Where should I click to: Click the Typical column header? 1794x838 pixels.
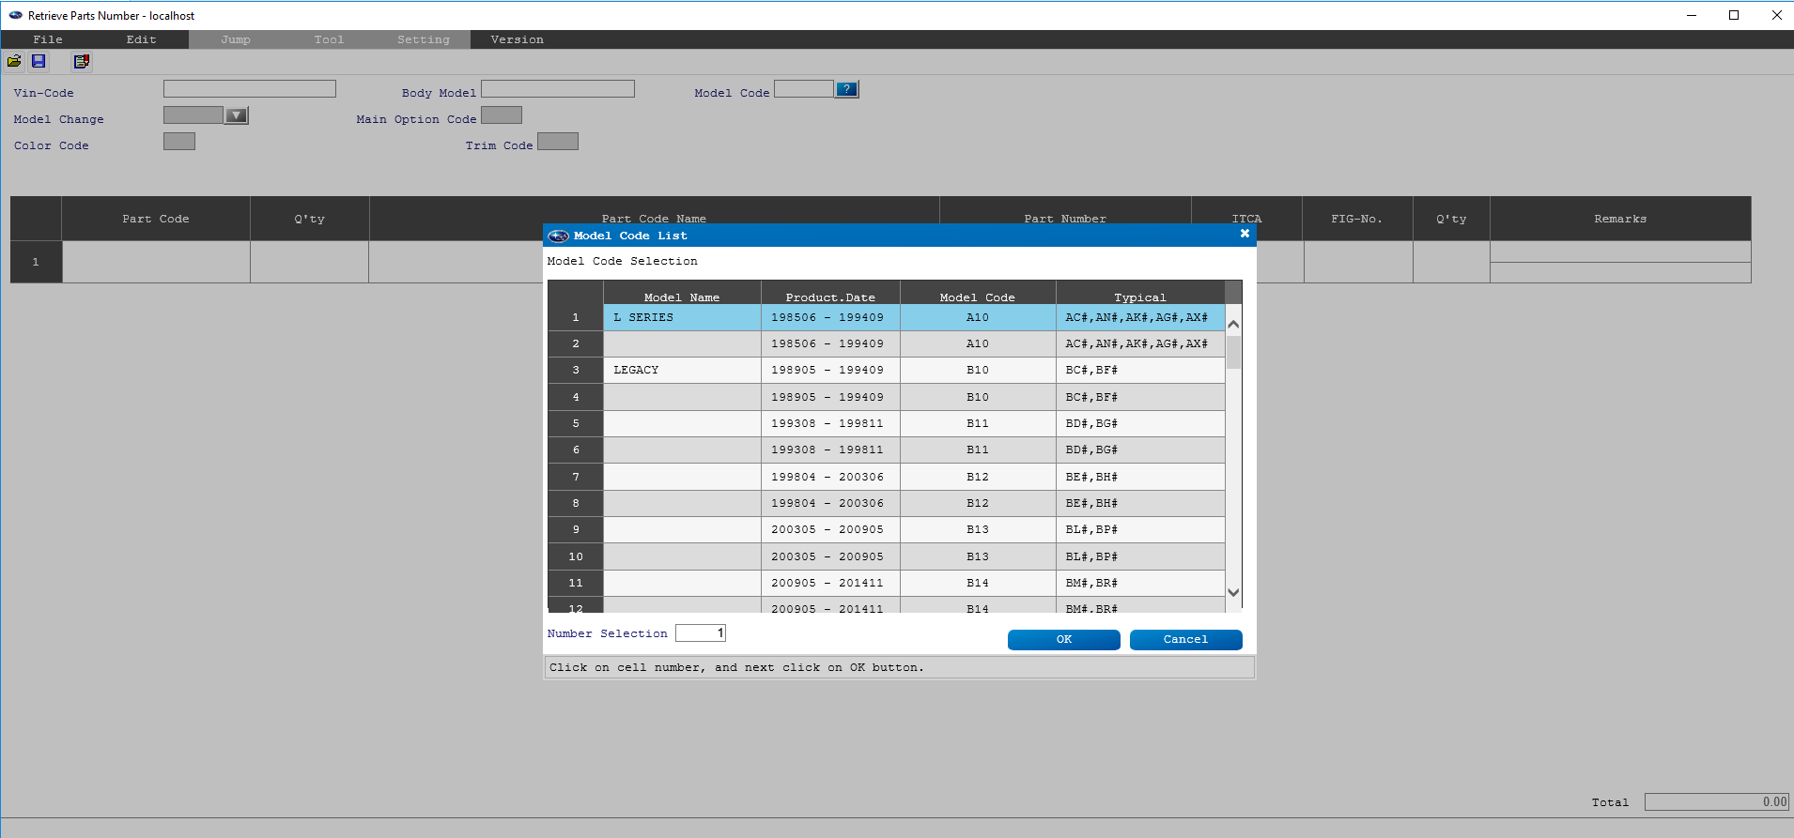click(x=1140, y=293)
